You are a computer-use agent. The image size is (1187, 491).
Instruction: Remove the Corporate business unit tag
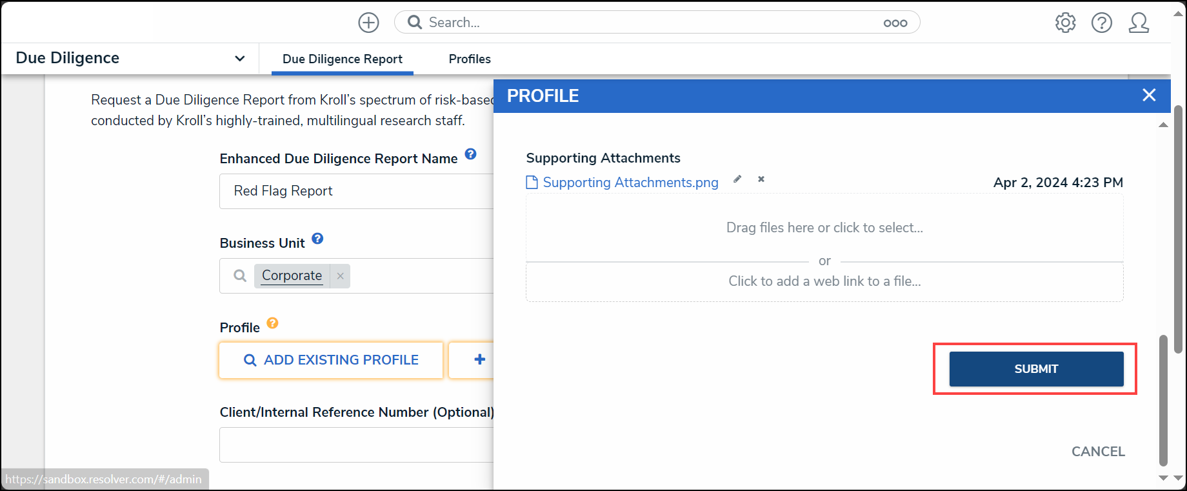click(x=340, y=276)
